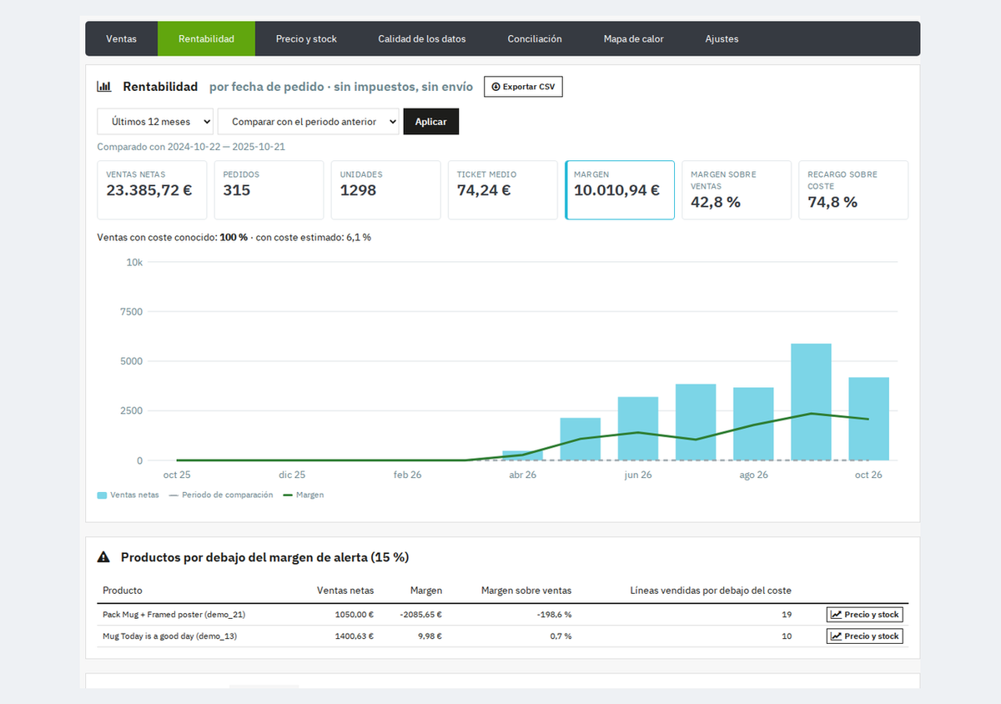Click the download icon in Exportar CSV
Screen dimensions: 1001x704
(x=495, y=87)
